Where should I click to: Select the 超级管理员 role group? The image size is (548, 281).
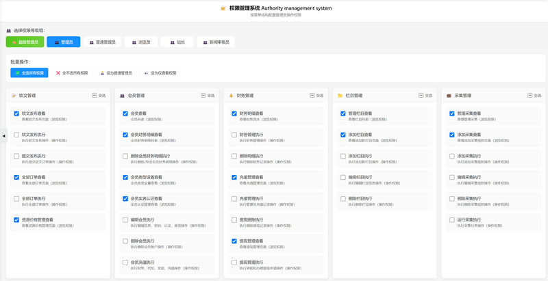point(25,42)
